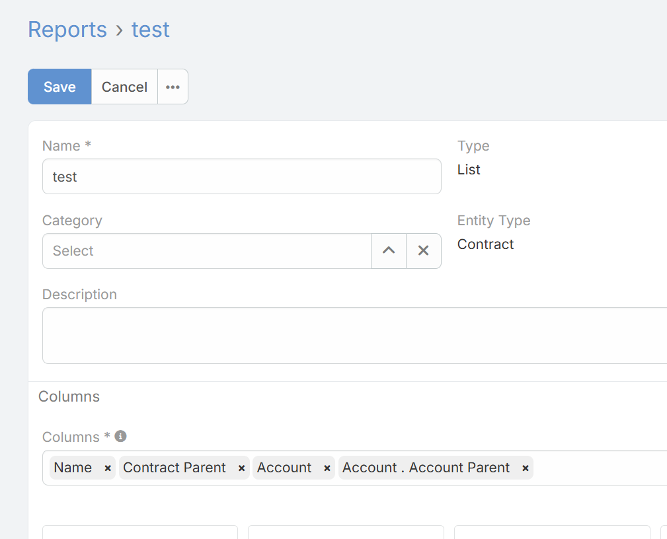Click the Reports breadcrumb link
Image resolution: width=667 pixels, height=539 pixels.
click(67, 30)
